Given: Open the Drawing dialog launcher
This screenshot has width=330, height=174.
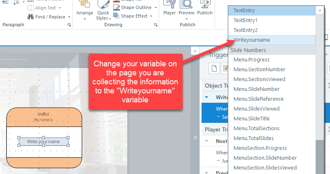Looking at the screenshot, I should coord(156,25).
